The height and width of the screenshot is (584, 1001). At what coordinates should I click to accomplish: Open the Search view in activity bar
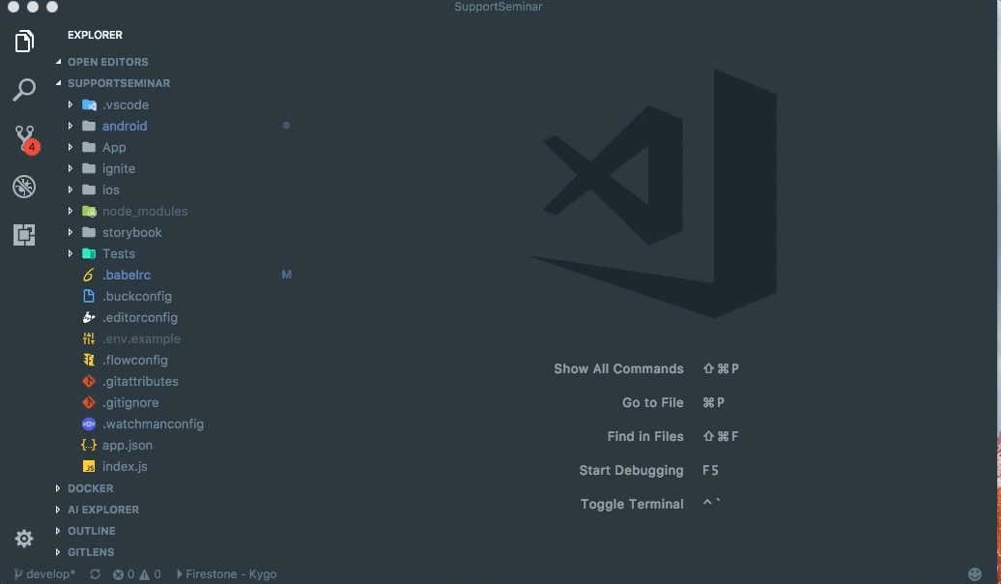[24, 90]
